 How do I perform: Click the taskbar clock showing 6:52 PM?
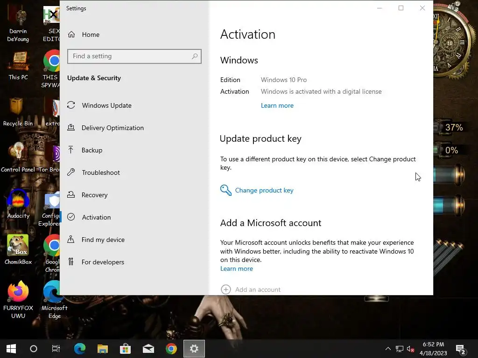(433, 349)
